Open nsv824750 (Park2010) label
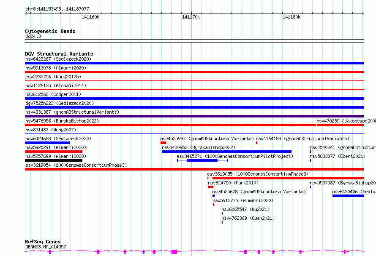 233,183
